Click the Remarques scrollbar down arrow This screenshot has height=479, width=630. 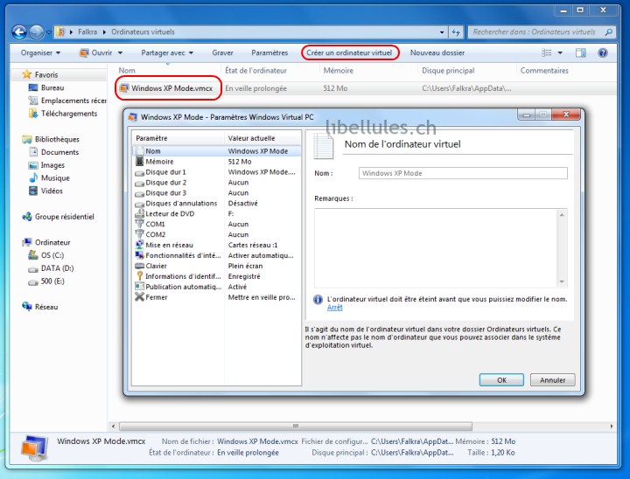[562, 281]
